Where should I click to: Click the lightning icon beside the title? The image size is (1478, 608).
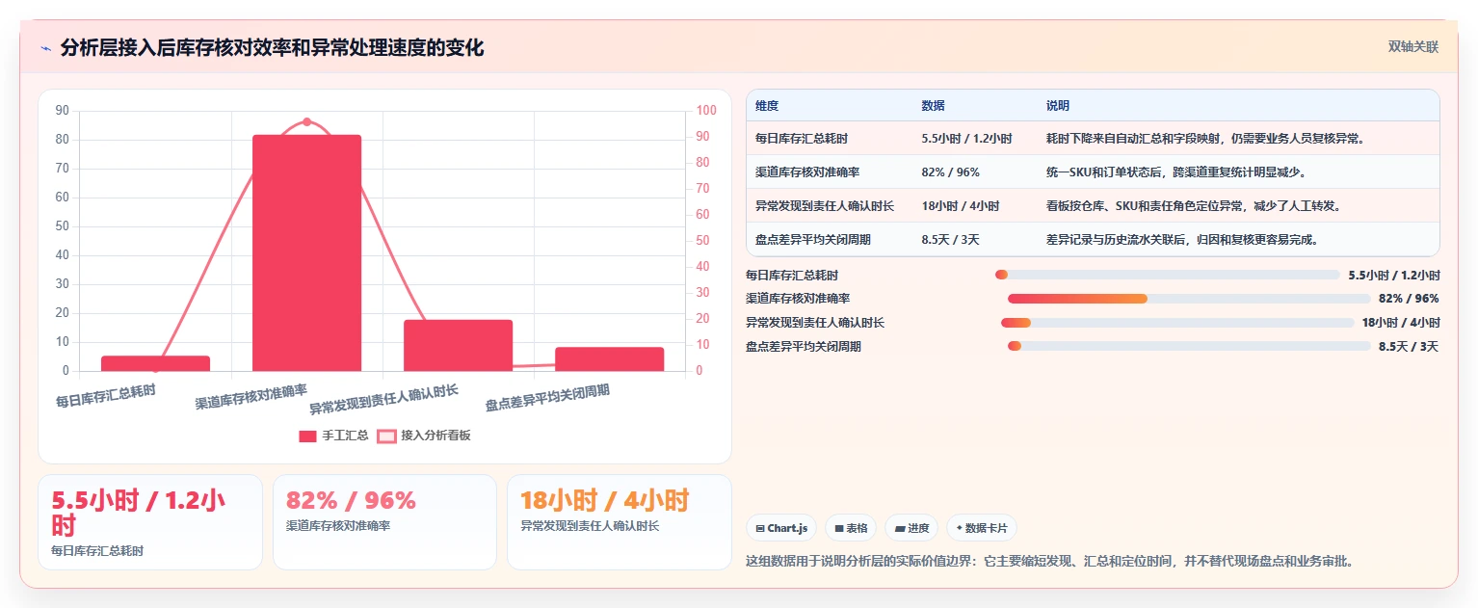tap(45, 48)
